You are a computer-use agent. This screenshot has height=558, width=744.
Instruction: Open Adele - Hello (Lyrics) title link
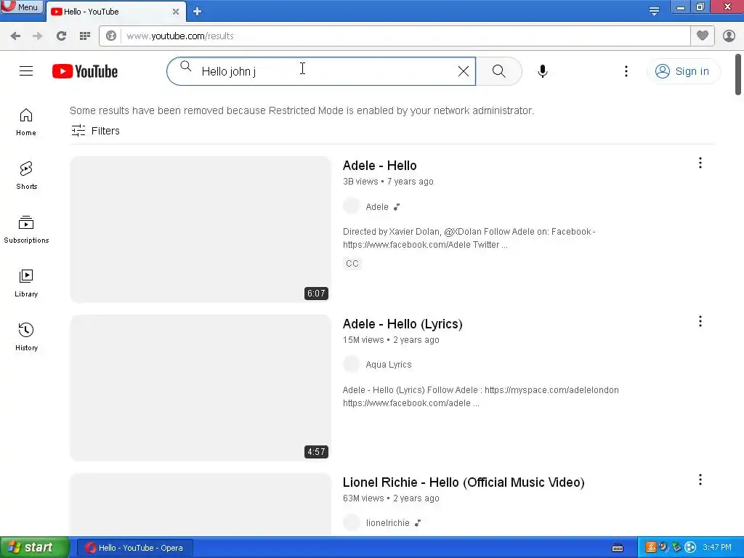[x=403, y=324]
